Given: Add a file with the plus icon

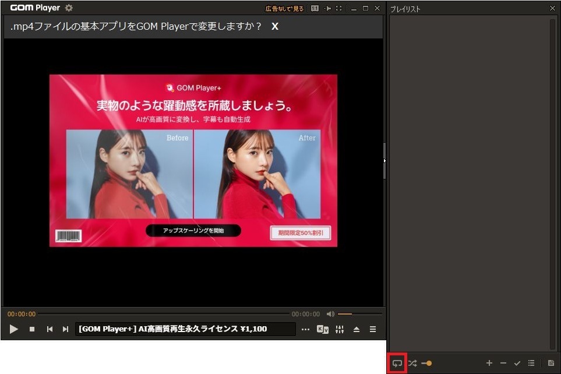Looking at the screenshot, I should point(489,363).
